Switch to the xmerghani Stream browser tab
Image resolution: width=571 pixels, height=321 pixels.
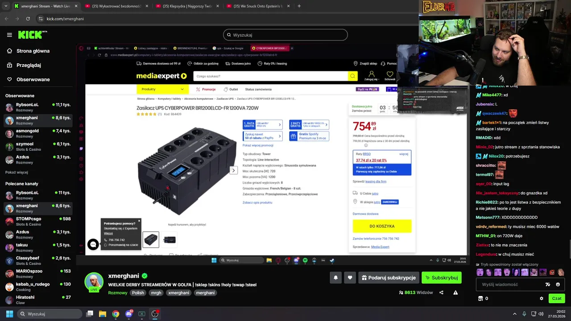tap(46, 6)
